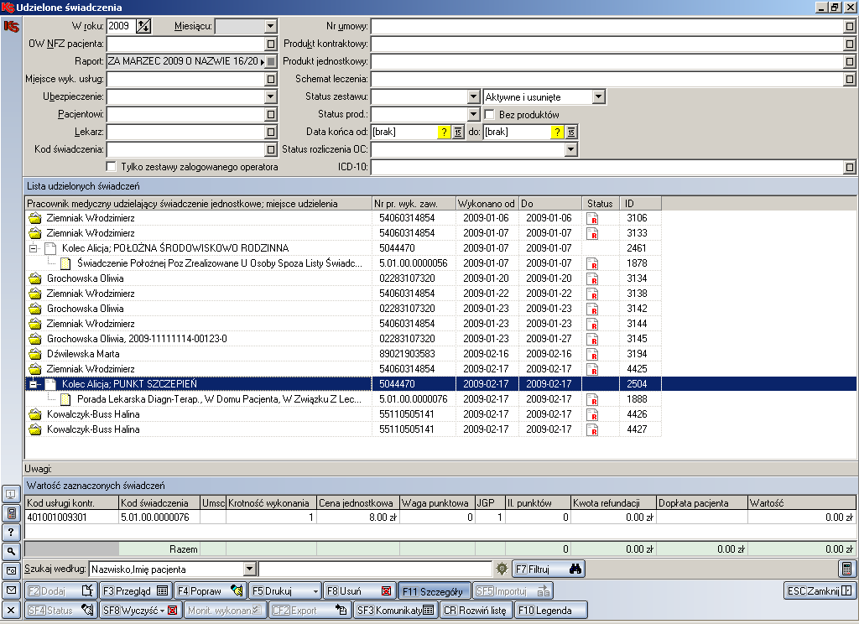Viewport: 859px width, 624px height.
Task: Click the camera icon in the left sidebar
Action: coord(11,570)
